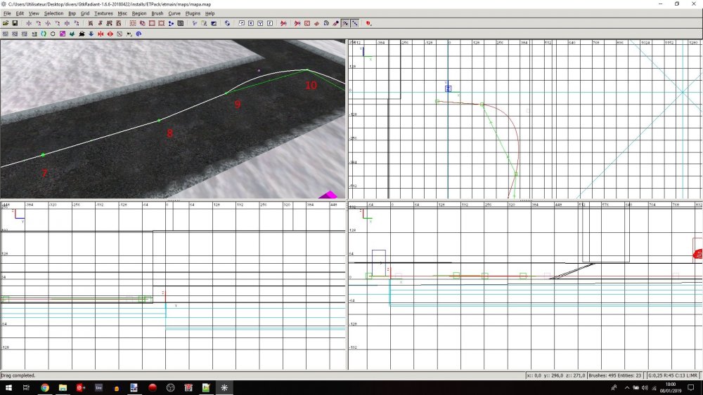Click the Select Inside icon
Viewport: 703px width, 395px height.
118,23
